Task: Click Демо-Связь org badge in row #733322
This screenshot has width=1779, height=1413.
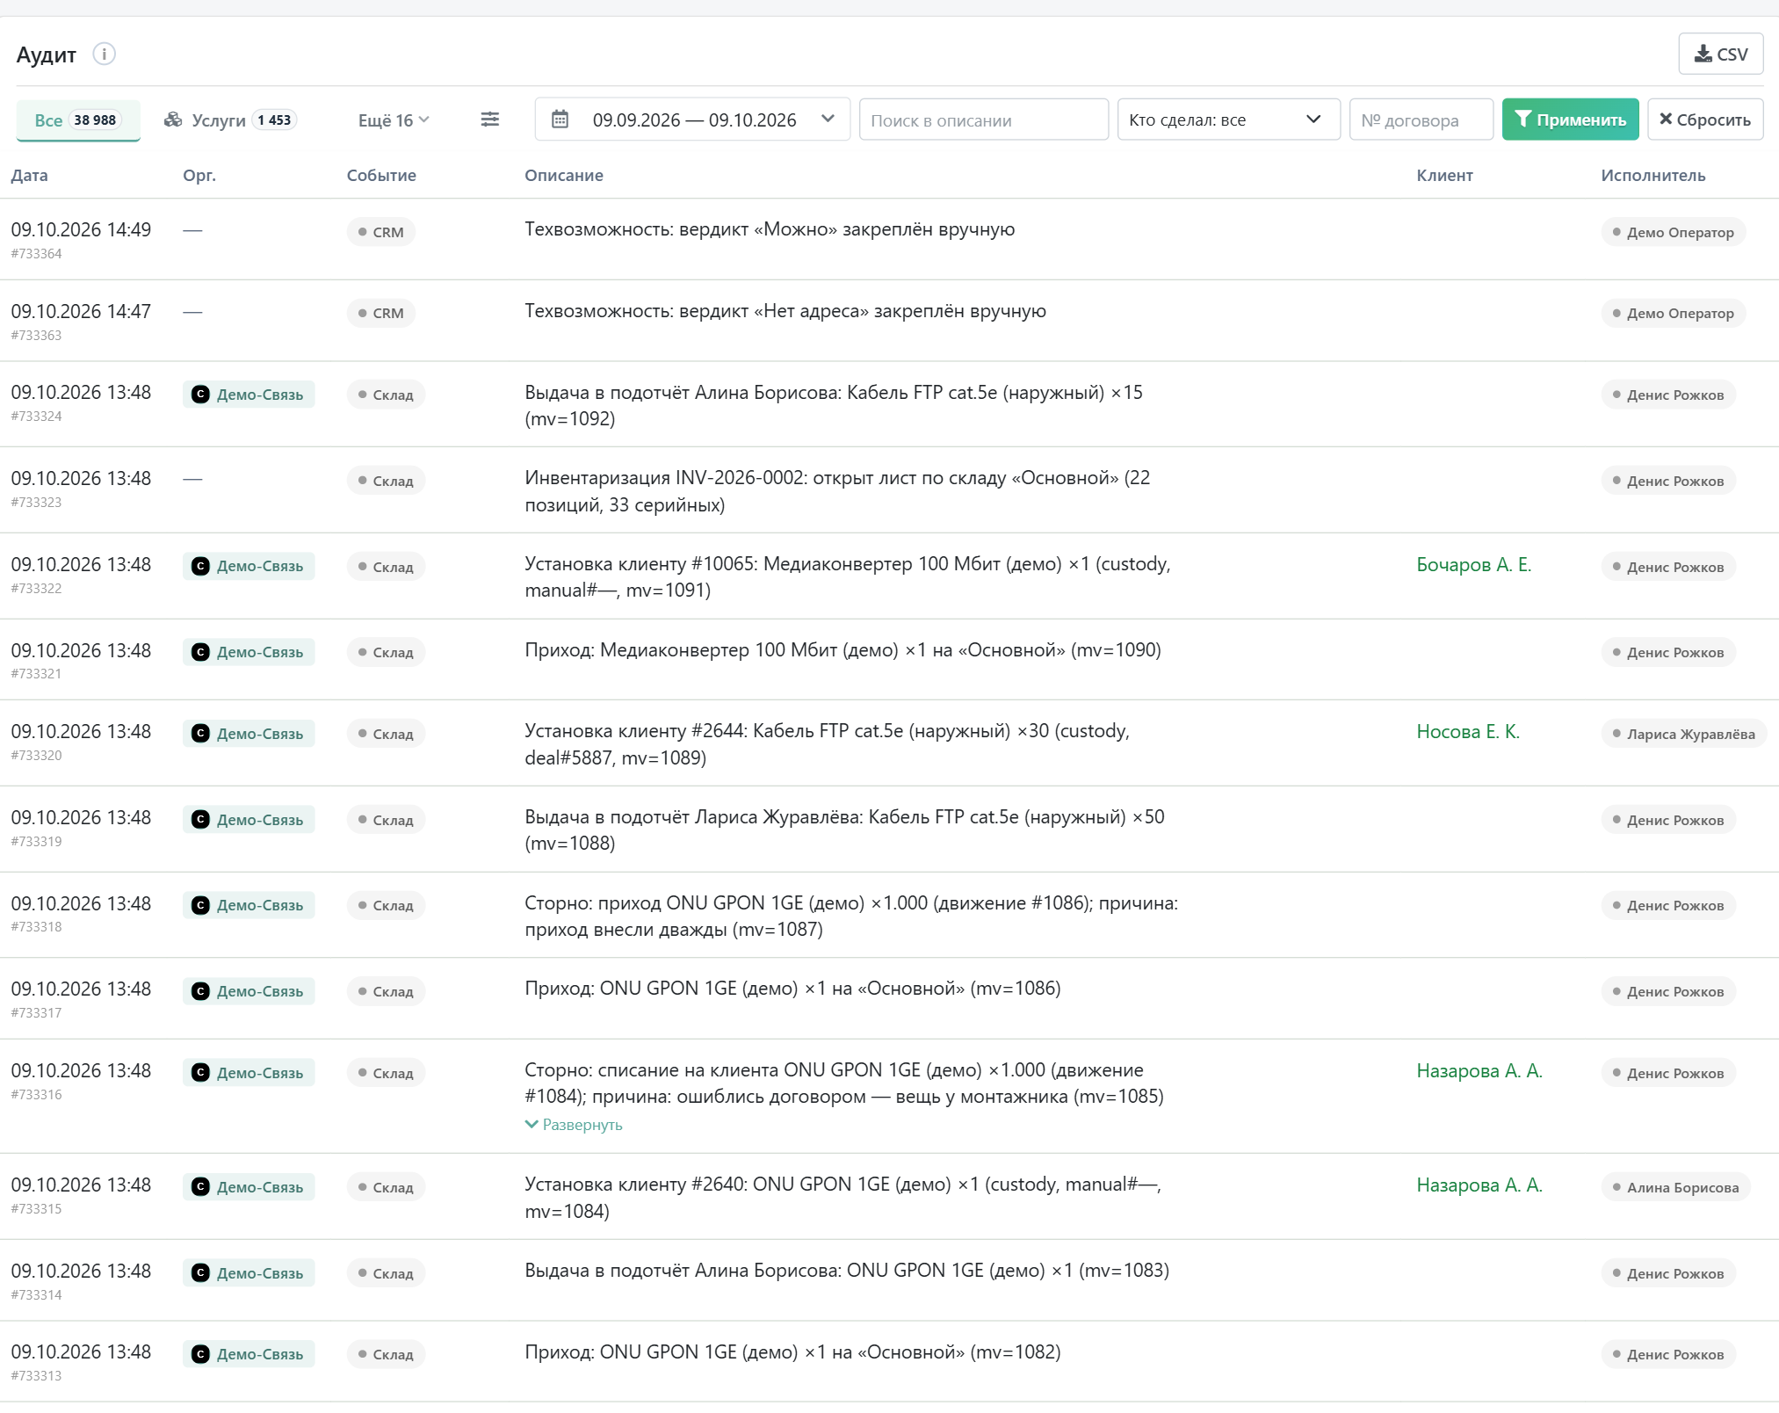Action: point(249,566)
